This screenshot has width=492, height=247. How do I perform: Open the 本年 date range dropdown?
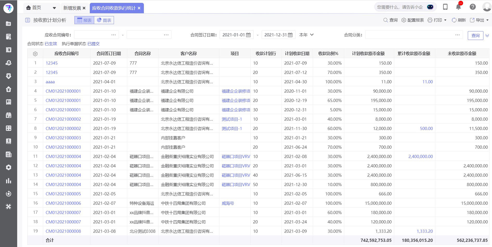tap(306, 35)
